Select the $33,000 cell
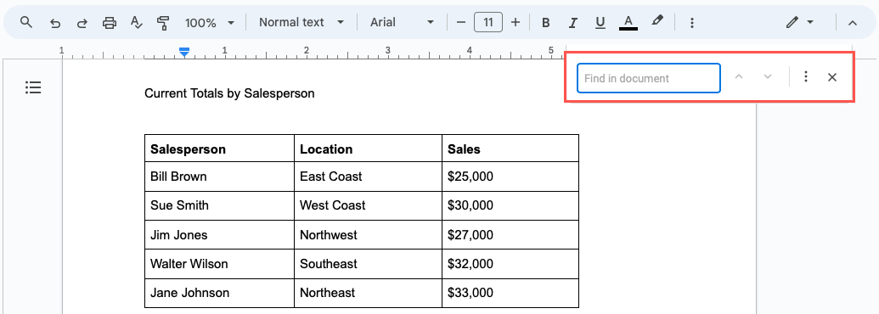Screen dimensions: 879x314 (x=510, y=293)
